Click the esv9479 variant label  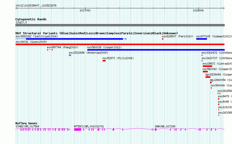coord(225,96)
